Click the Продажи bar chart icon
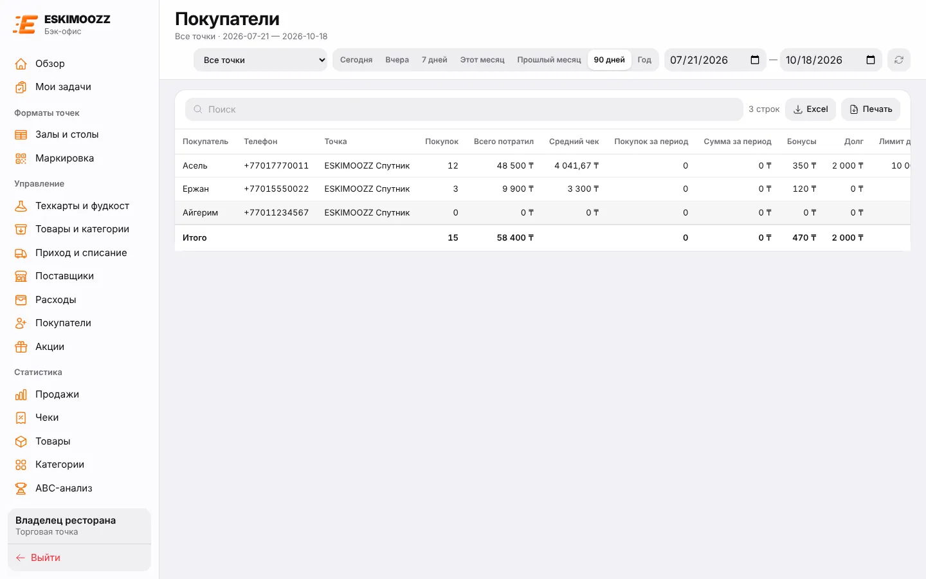Image resolution: width=926 pixels, height=579 pixels. pos(21,394)
